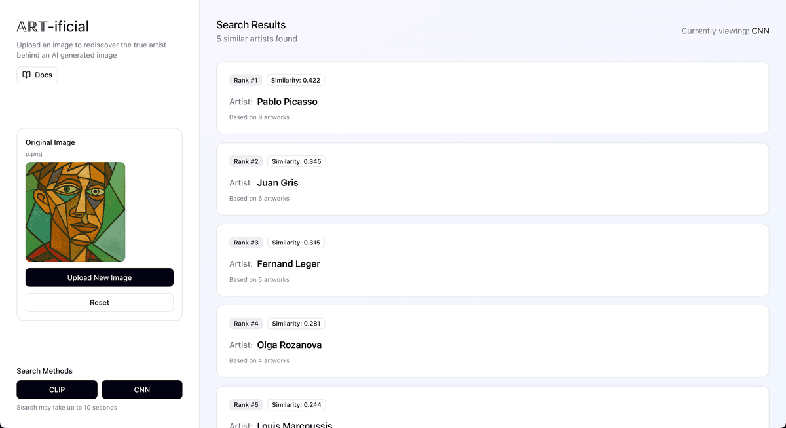The width and height of the screenshot is (786, 428).
Task: Click the p.png file name label
Action: pyautogui.click(x=34, y=154)
